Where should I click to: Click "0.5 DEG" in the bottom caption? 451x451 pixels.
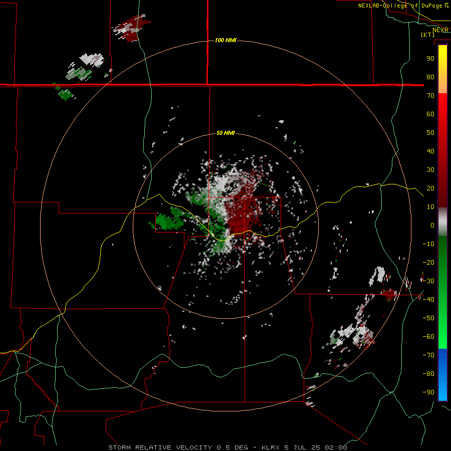[x=232, y=447]
